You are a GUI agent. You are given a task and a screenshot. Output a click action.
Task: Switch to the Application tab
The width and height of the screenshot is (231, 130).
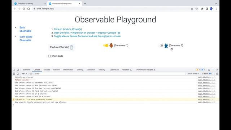[91, 70]
